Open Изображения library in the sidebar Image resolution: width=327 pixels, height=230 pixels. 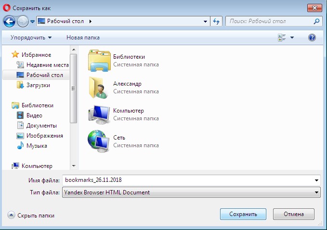(x=45, y=136)
